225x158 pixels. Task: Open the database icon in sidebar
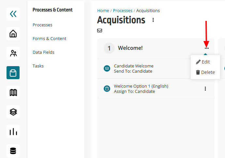13,151
